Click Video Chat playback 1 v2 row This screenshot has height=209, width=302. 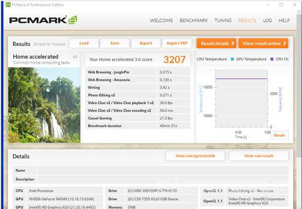(138, 103)
